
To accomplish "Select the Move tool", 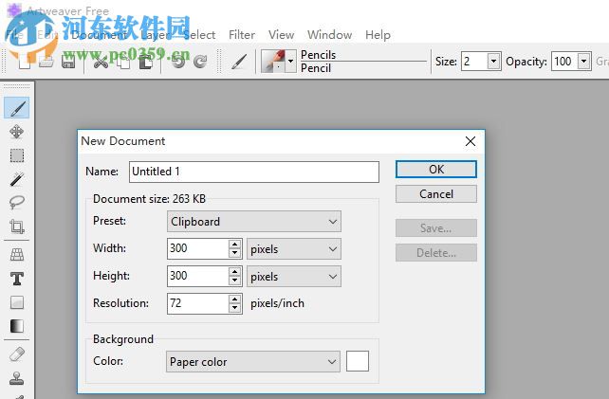I will point(17,132).
